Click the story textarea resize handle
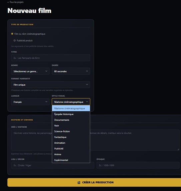 click(x=178, y=149)
